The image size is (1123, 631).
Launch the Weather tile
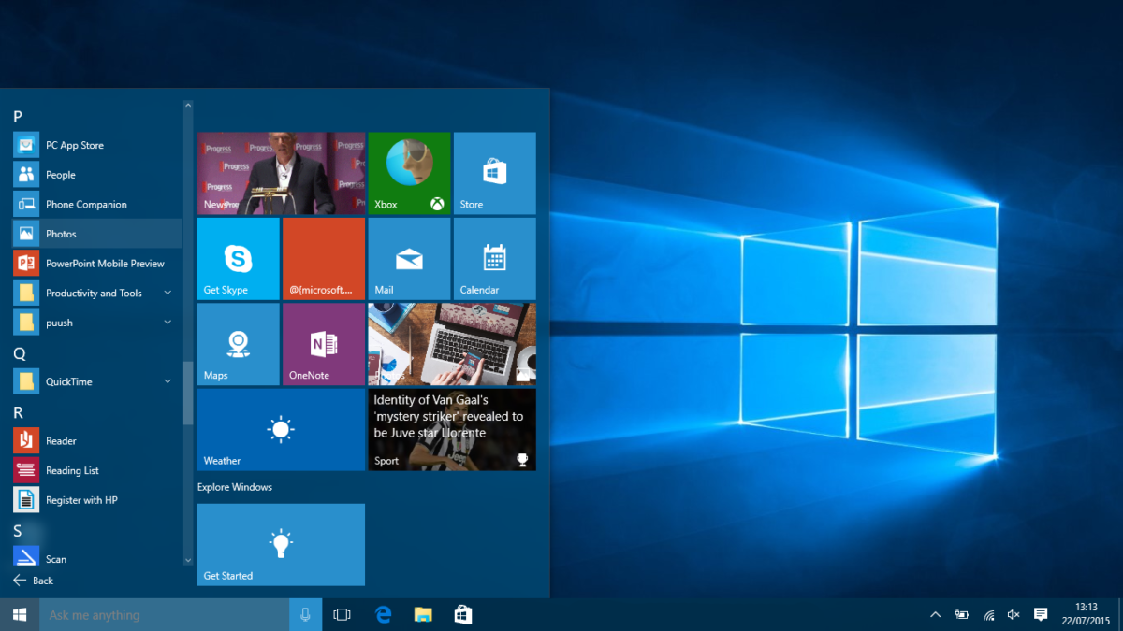(281, 430)
